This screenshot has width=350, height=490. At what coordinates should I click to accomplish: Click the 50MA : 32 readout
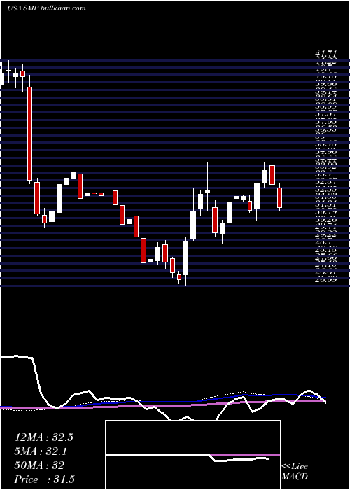pos(39,465)
